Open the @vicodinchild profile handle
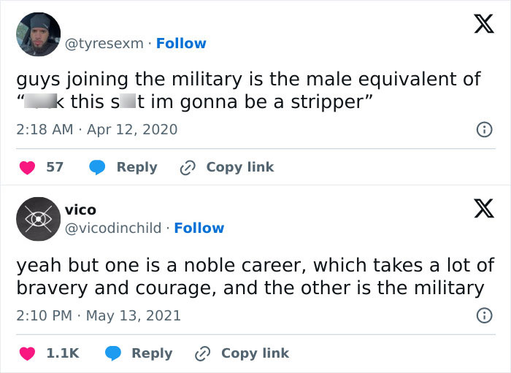This screenshot has height=373, width=511. click(x=113, y=228)
